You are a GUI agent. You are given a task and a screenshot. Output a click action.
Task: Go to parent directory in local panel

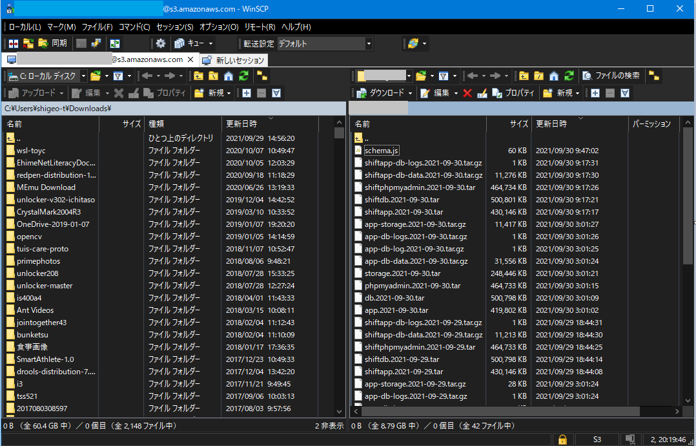[x=198, y=76]
